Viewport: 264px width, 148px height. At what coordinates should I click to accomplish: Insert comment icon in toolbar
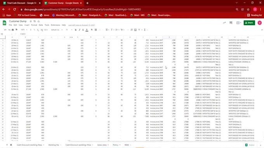pos(132,30)
